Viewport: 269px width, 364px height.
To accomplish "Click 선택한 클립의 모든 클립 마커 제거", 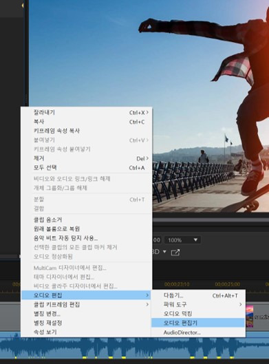I will 86,247.
